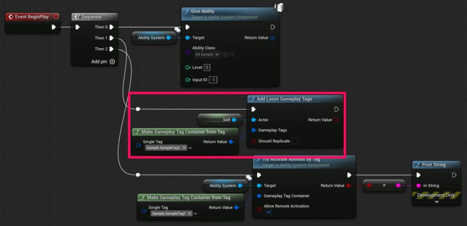This screenshot has width=467, height=226.
Task: Click the magnifier browse icon beside Ability Class
Action: pos(232,55)
